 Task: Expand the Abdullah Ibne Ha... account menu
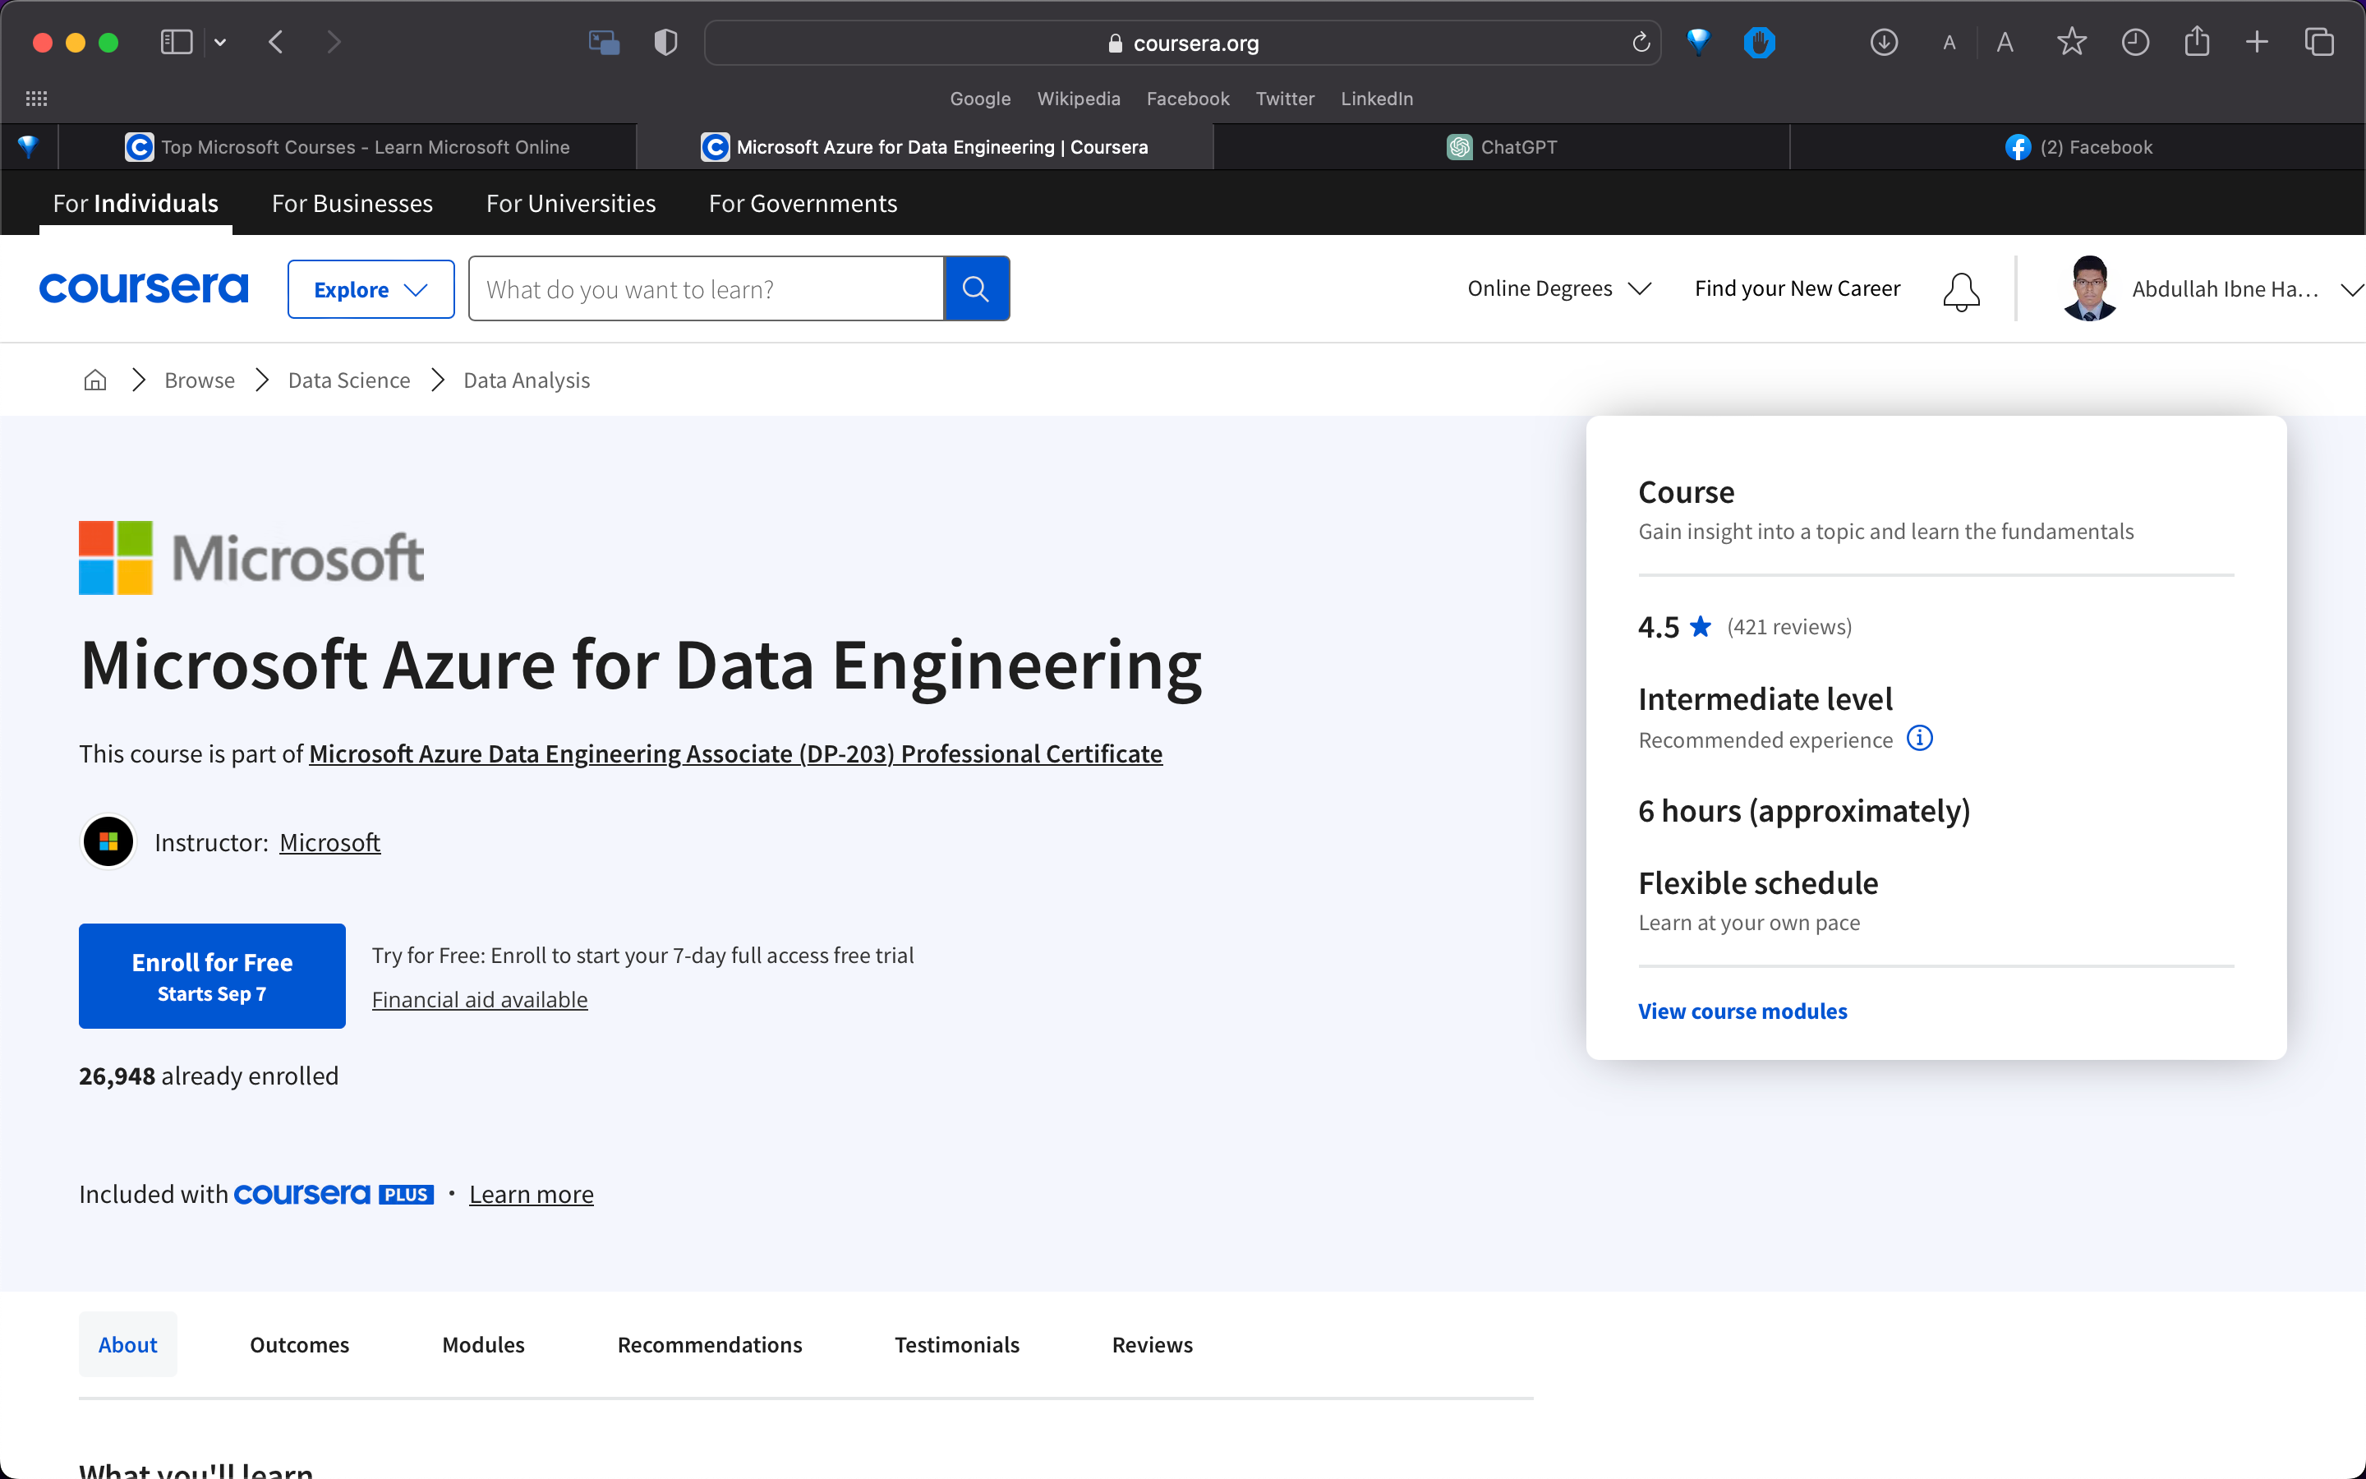(2248, 289)
